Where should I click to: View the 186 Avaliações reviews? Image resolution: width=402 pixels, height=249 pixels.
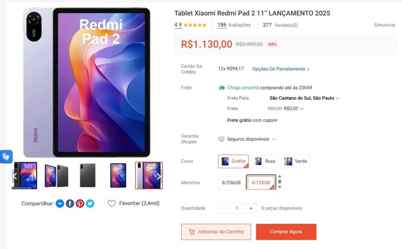[234, 25]
